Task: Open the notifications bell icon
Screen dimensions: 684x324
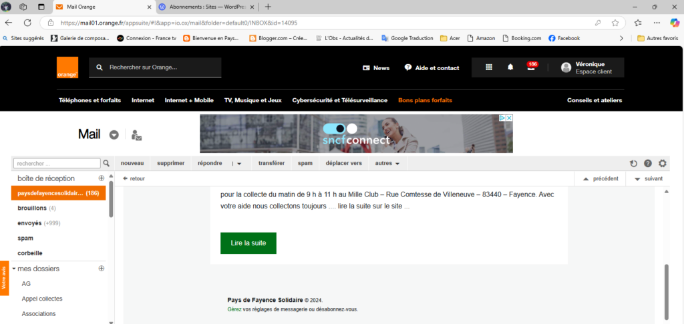Action: click(510, 67)
